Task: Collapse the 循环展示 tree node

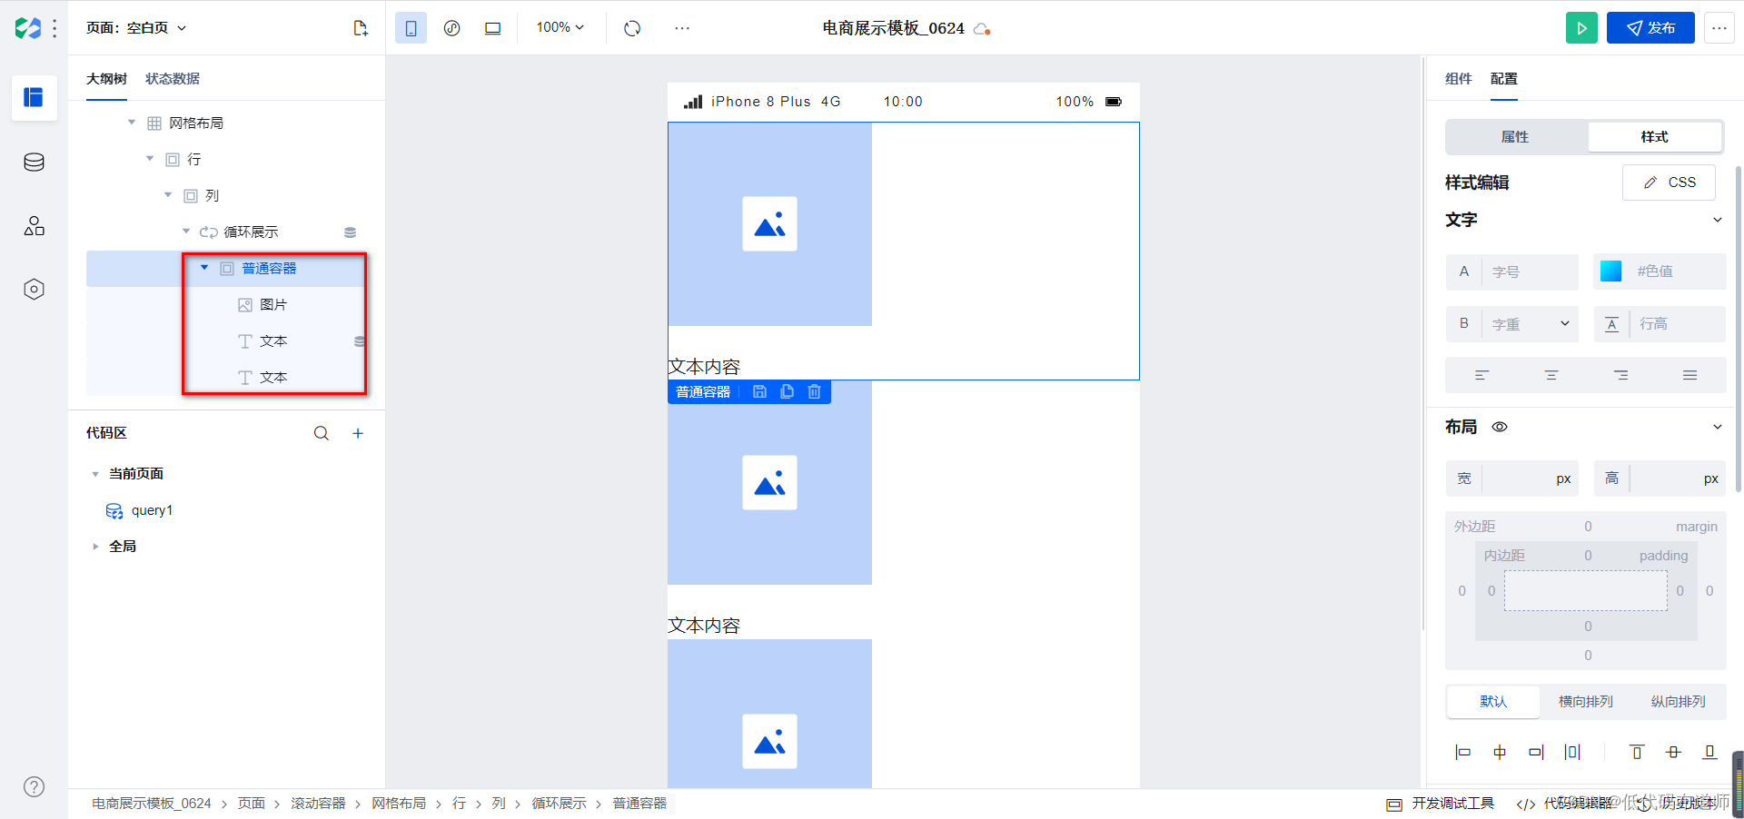Action: [186, 232]
